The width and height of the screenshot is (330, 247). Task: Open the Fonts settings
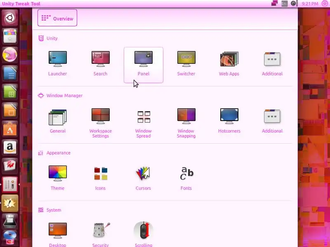[186, 178]
